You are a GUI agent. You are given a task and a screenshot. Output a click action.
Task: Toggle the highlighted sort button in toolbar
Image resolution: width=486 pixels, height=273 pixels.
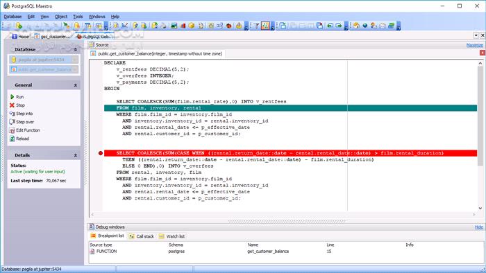tap(265, 26)
